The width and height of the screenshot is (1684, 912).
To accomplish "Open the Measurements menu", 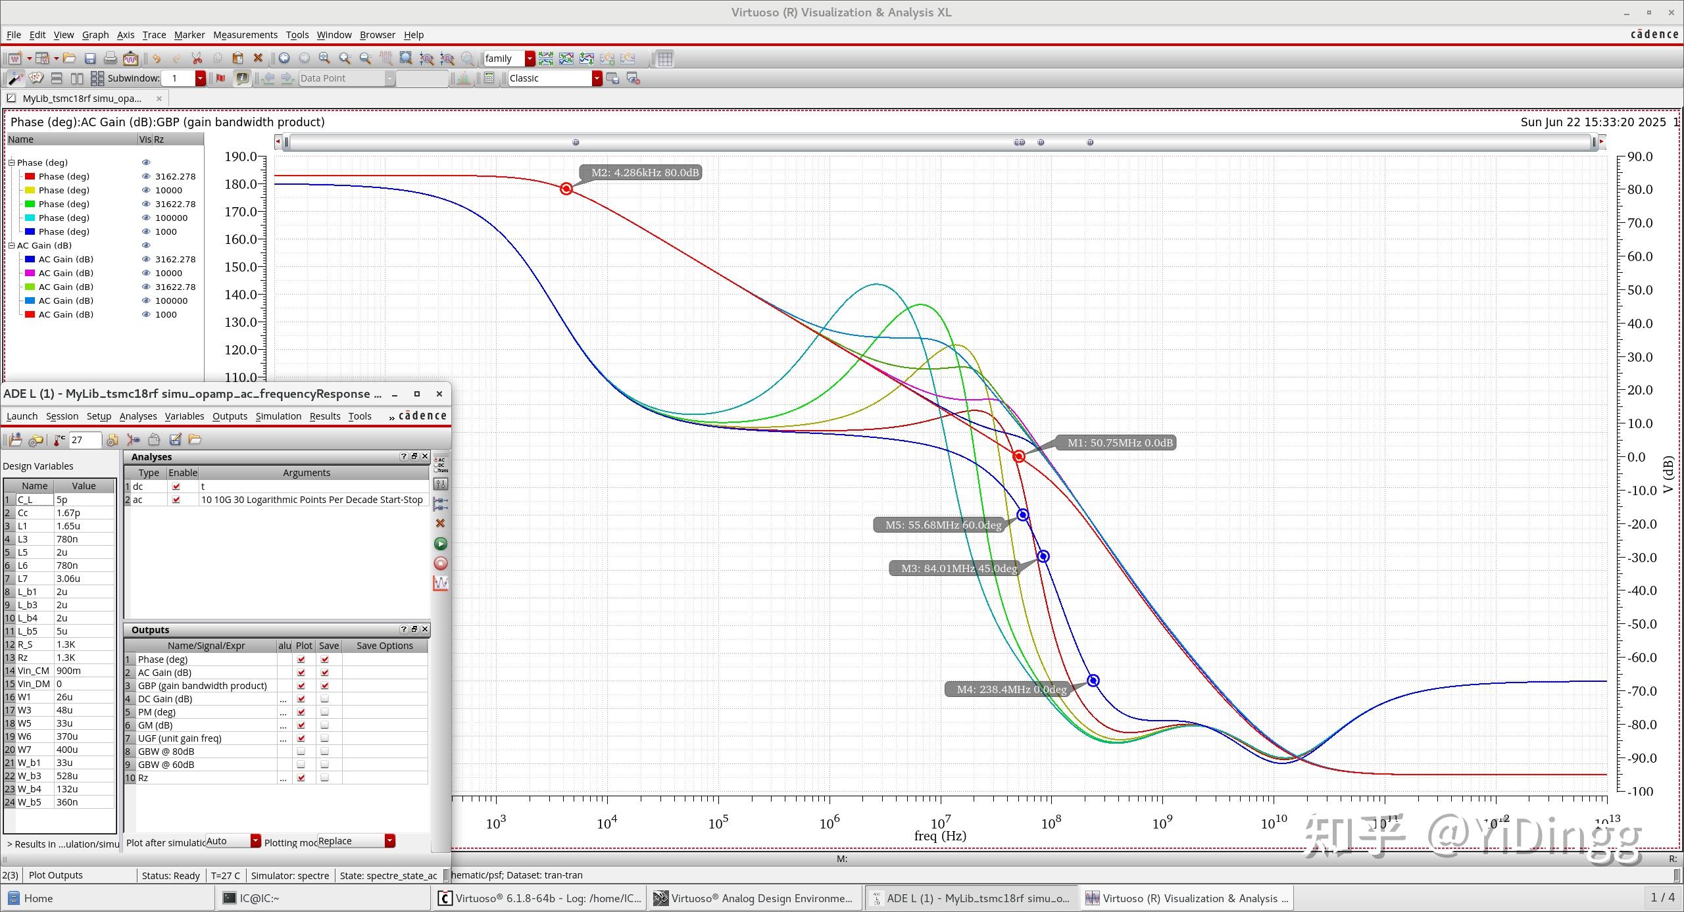I will click(245, 35).
